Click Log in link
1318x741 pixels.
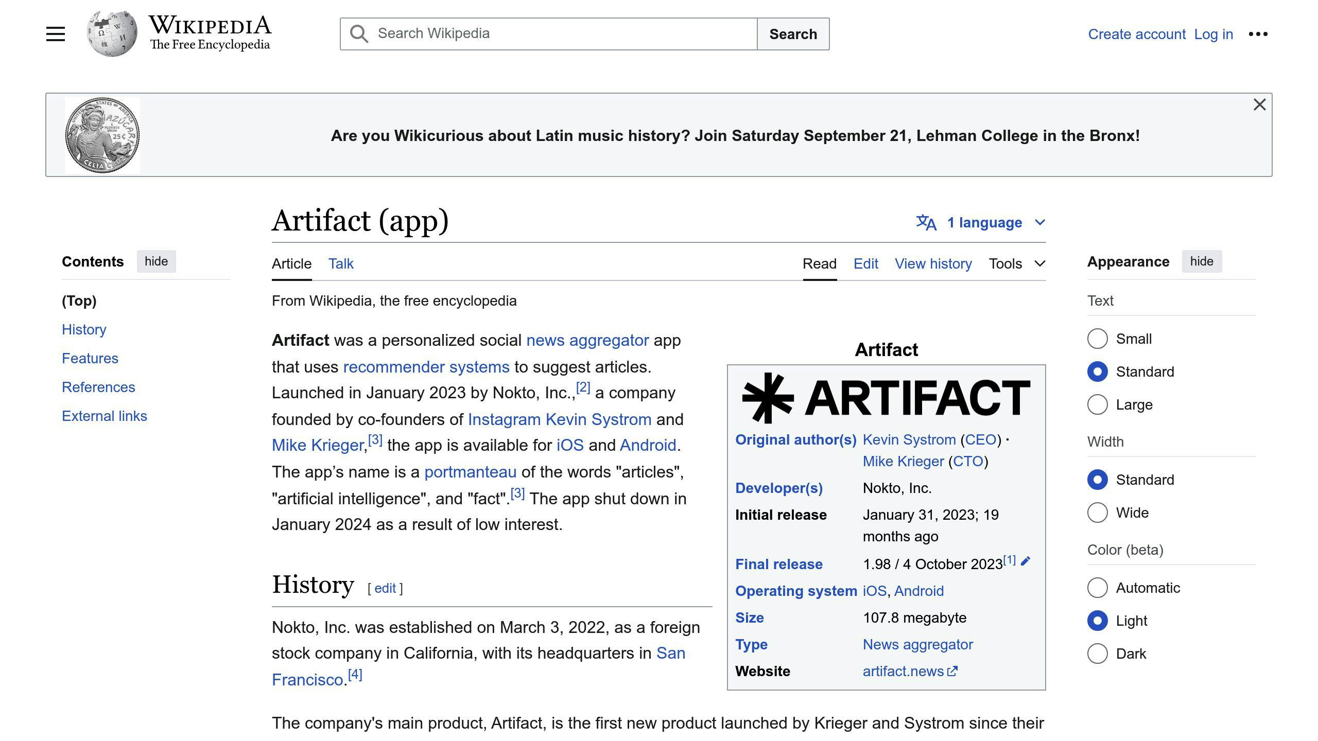click(x=1213, y=34)
